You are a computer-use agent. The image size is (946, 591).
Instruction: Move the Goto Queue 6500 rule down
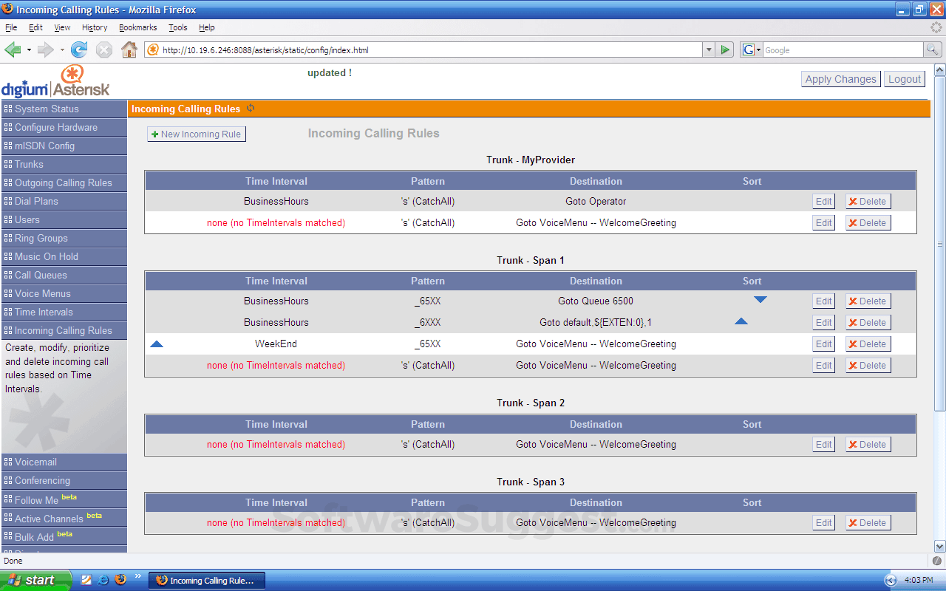pos(761,300)
